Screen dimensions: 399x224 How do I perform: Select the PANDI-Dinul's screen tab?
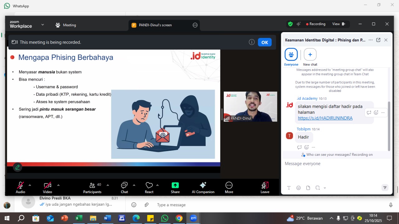(x=155, y=25)
